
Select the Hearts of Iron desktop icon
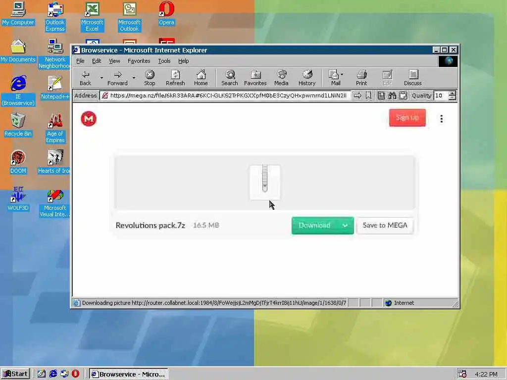pos(54,162)
